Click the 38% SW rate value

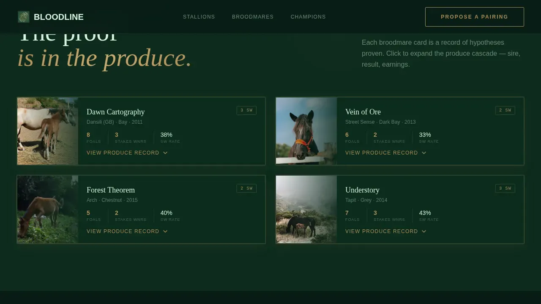tap(167, 135)
